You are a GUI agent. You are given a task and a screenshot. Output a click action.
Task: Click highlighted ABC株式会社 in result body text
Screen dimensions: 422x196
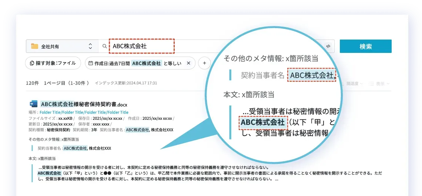[49, 173]
